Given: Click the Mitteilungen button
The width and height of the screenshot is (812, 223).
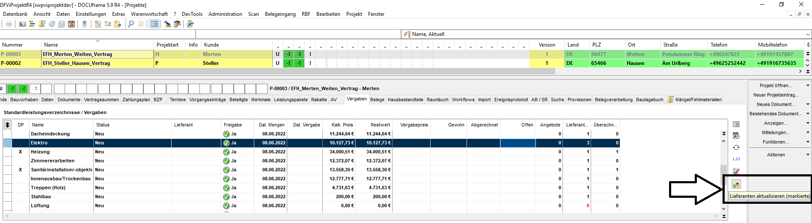Looking at the screenshot, I should [776, 132].
